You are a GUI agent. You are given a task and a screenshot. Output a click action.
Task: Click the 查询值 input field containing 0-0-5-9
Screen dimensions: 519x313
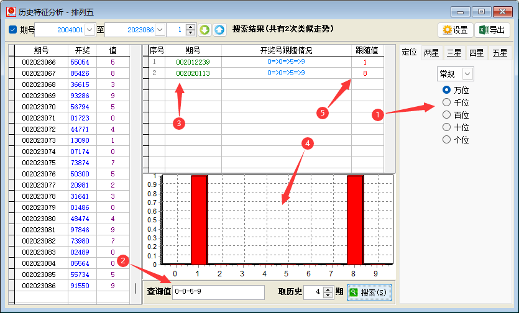point(218,292)
